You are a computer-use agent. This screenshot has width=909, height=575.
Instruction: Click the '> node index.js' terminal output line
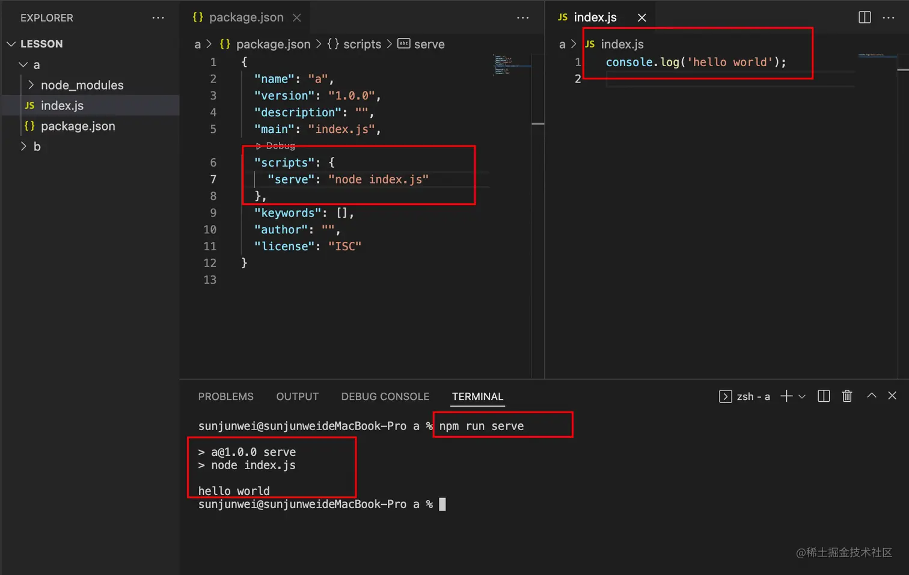pyautogui.click(x=247, y=465)
